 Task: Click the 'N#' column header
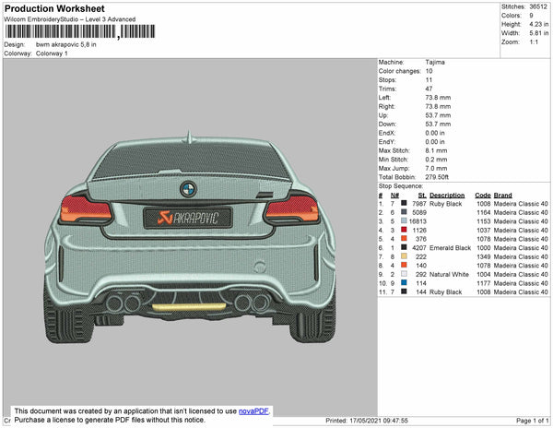(x=394, y=196)
